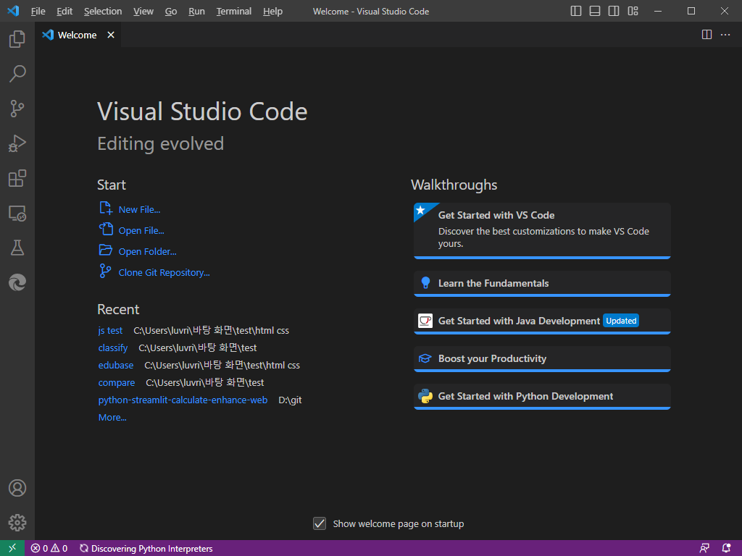Image resolution: width=742 pixels, height=556 pixels.
Task: Click the remote window indicator in status bar
Action: pos(12,548)
